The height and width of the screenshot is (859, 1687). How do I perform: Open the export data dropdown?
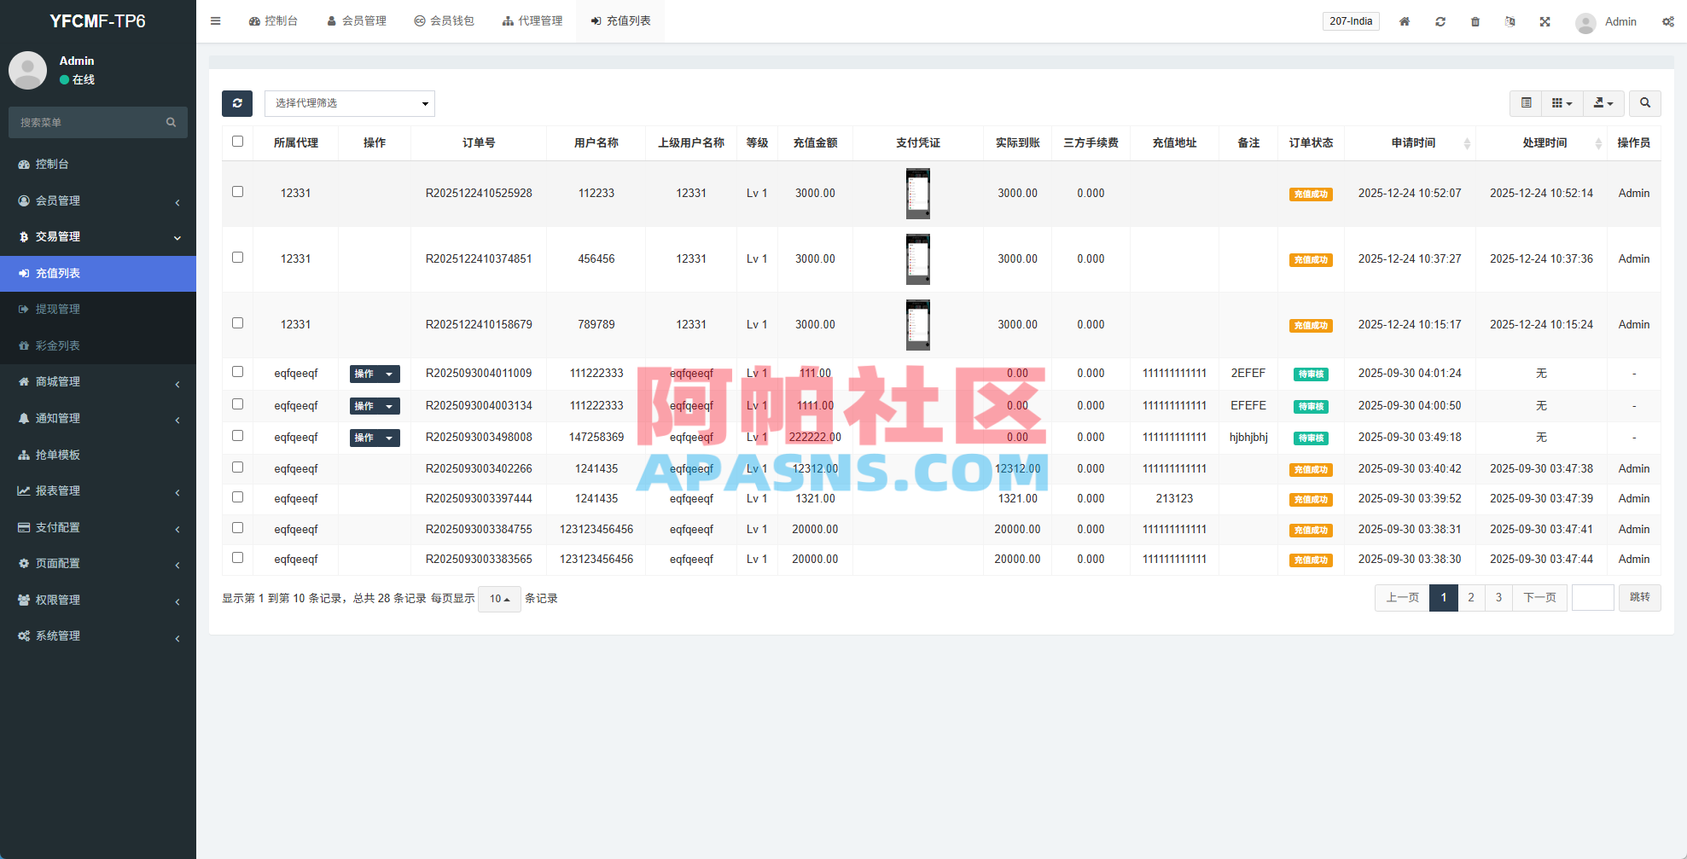[x=1604, y=103]
